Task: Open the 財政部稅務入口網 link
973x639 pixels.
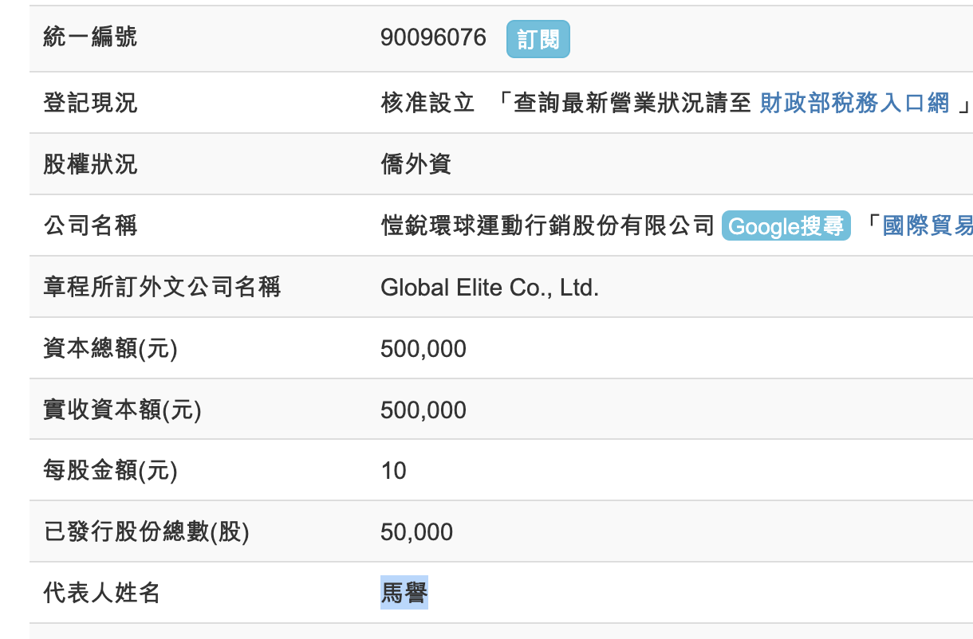Action: (x=854, y=103)
